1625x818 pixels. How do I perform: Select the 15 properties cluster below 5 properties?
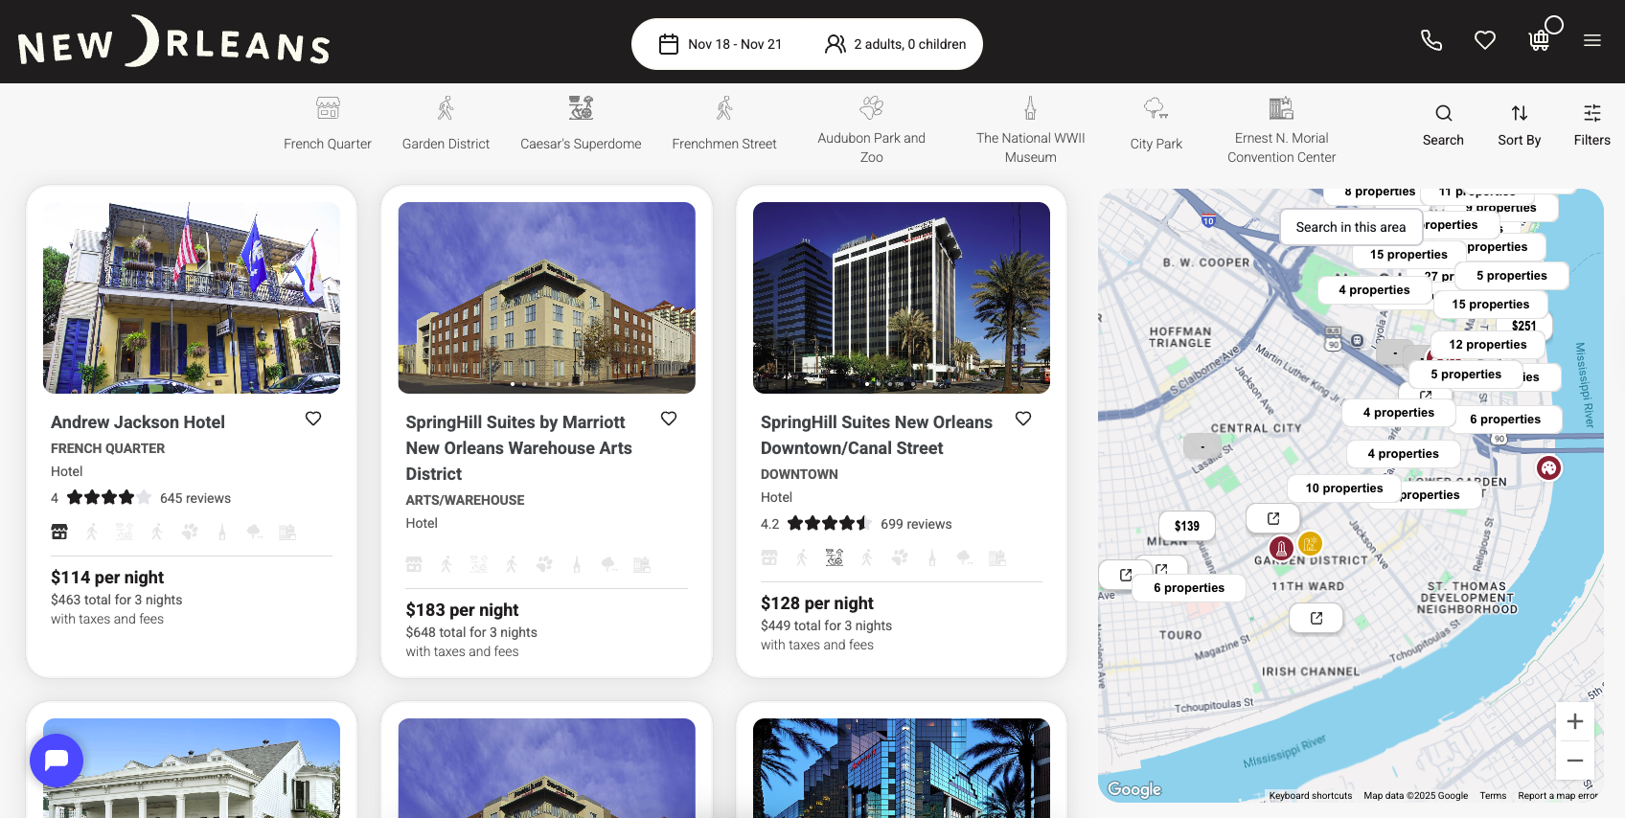pos(1490,305)
